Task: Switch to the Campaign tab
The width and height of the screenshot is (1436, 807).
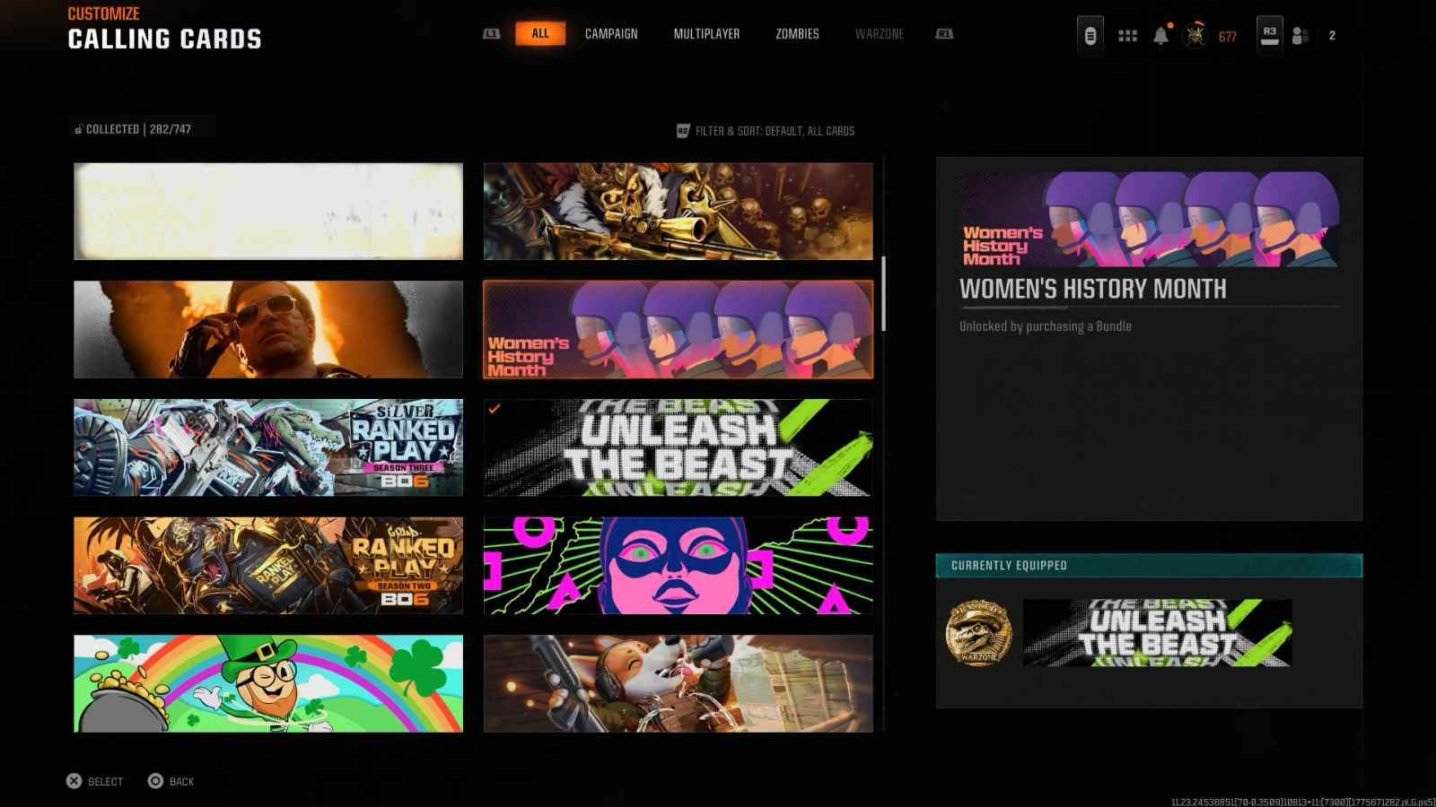Action: tap(611, 34)
